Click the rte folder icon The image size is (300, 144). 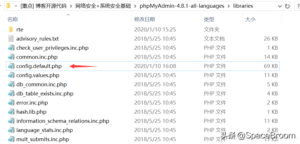pos(11,29)
